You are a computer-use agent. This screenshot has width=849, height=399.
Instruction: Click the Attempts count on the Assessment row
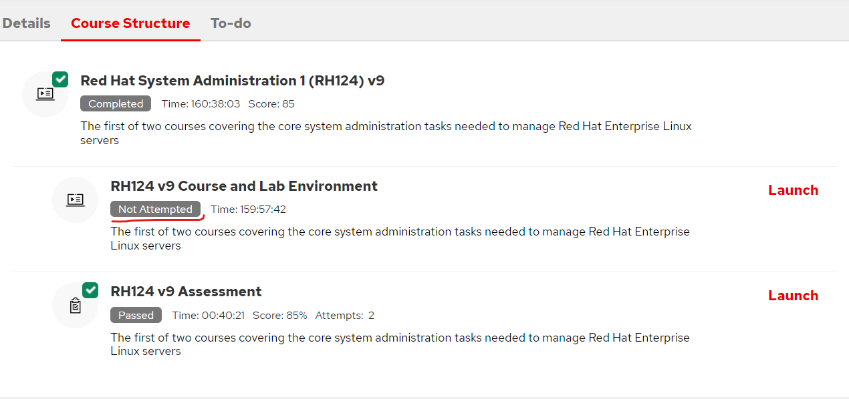coord(344,315)
